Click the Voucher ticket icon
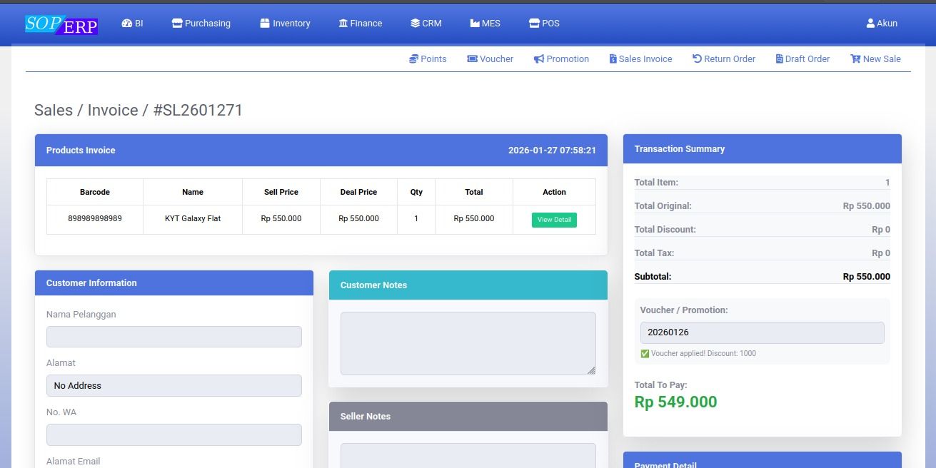Screen dimensions: 936x468 472,59
